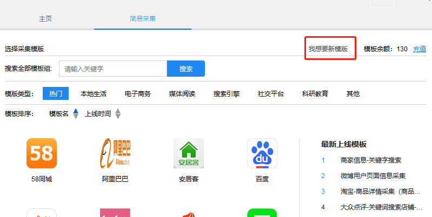Open 大众点评-关键词搜索店铺 template

(381, 207)
